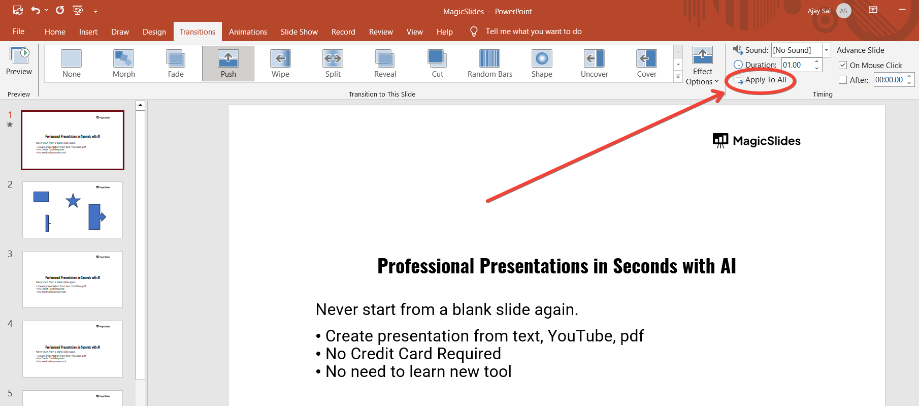Select slide 2 thumbnail with shapes

[73, 210]
